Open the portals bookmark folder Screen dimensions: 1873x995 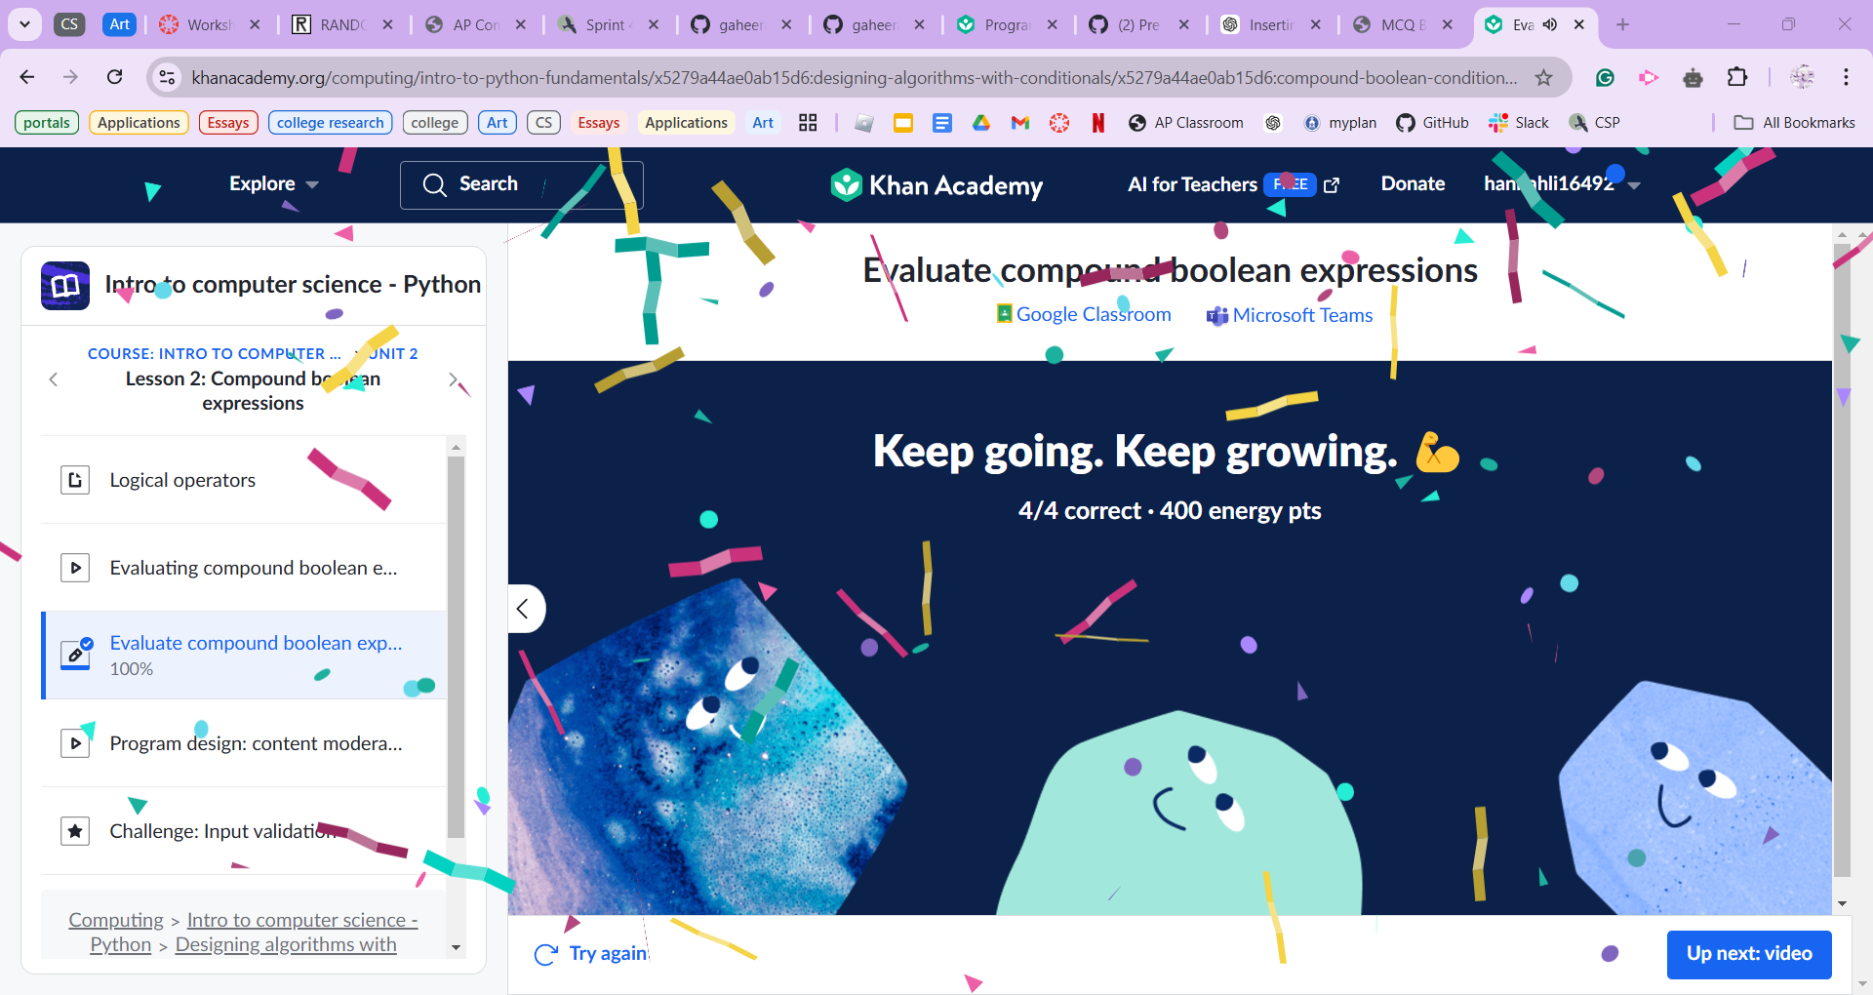click(47, 123)
